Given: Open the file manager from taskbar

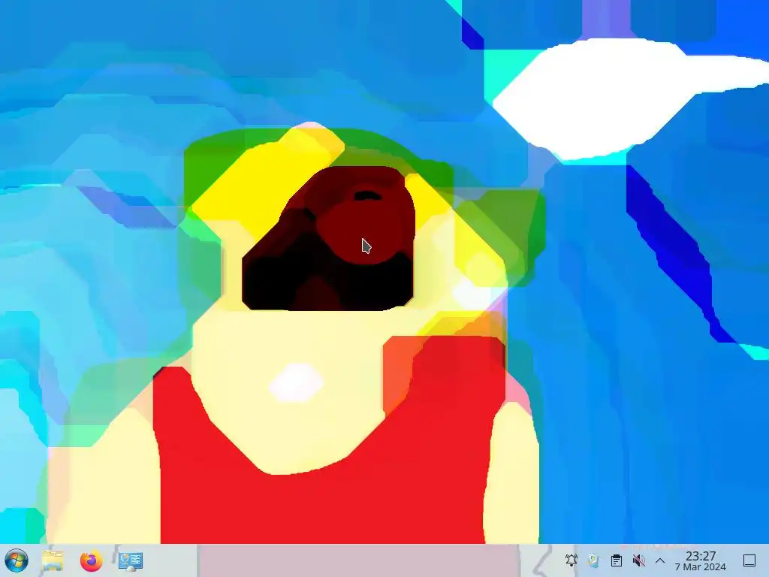Looking at the screenshot, I should point(53,560).
